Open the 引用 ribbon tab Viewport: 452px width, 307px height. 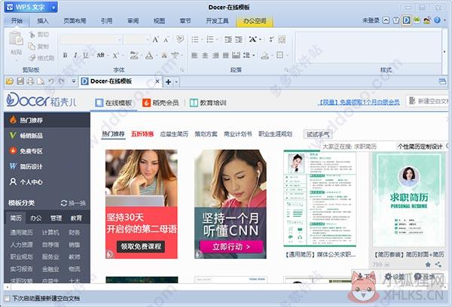[x=107, y=21]
